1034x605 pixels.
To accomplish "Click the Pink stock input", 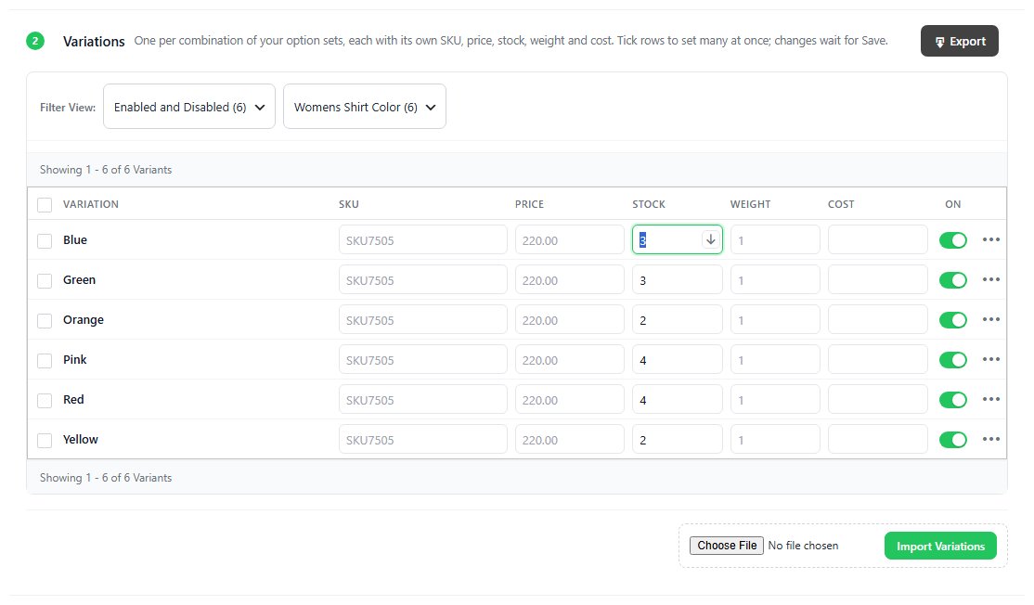I will (x=678, y=360).
